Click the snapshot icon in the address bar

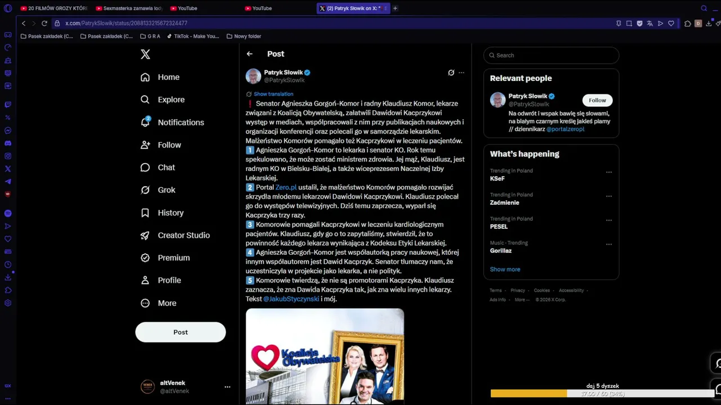pos(629,24)
